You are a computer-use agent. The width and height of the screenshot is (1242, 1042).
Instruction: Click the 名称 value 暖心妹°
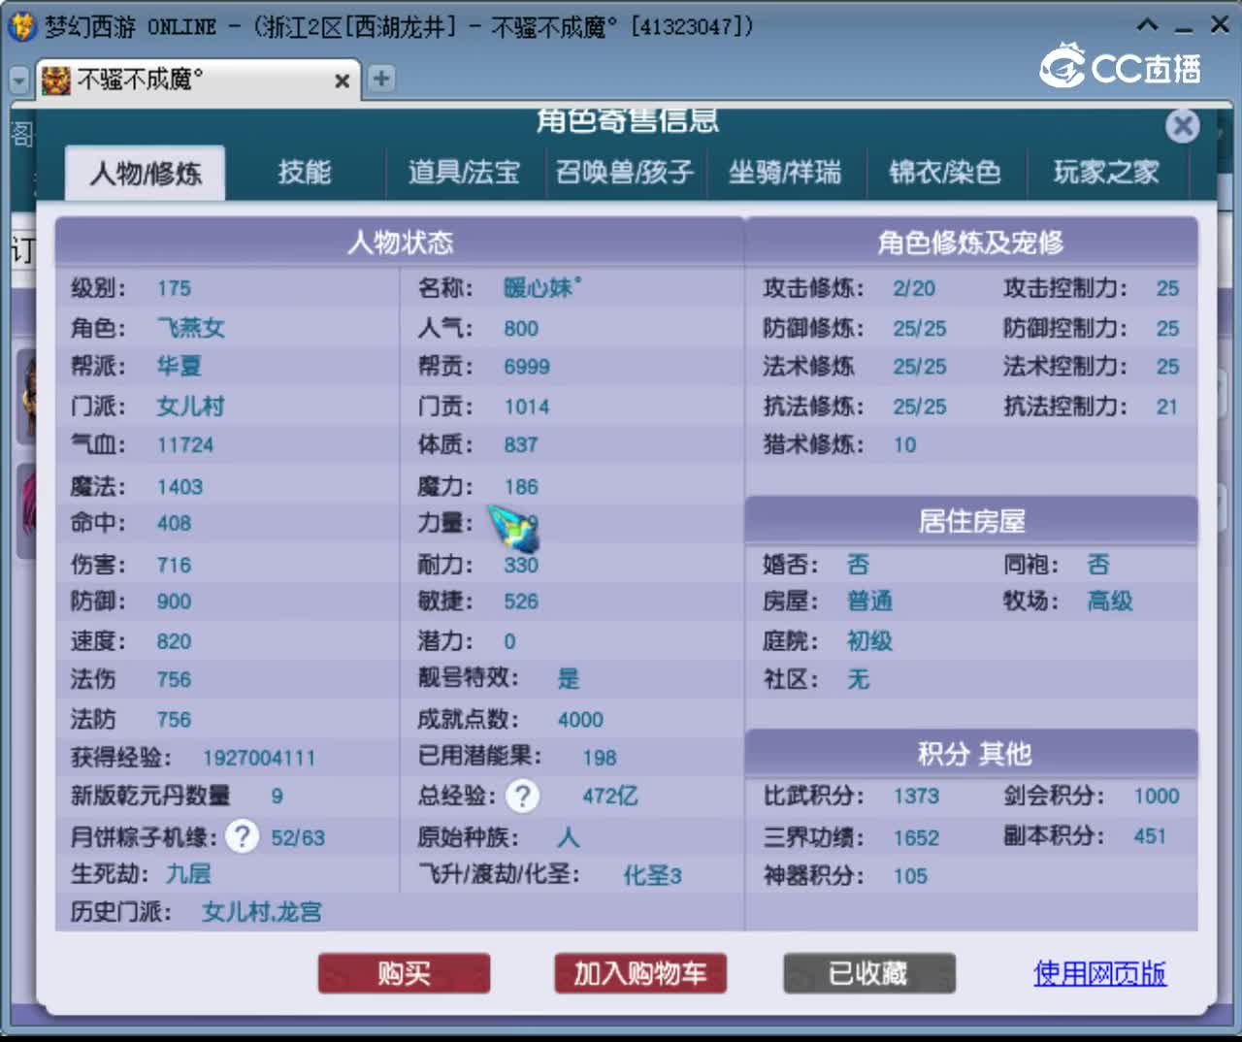(542, 288)
